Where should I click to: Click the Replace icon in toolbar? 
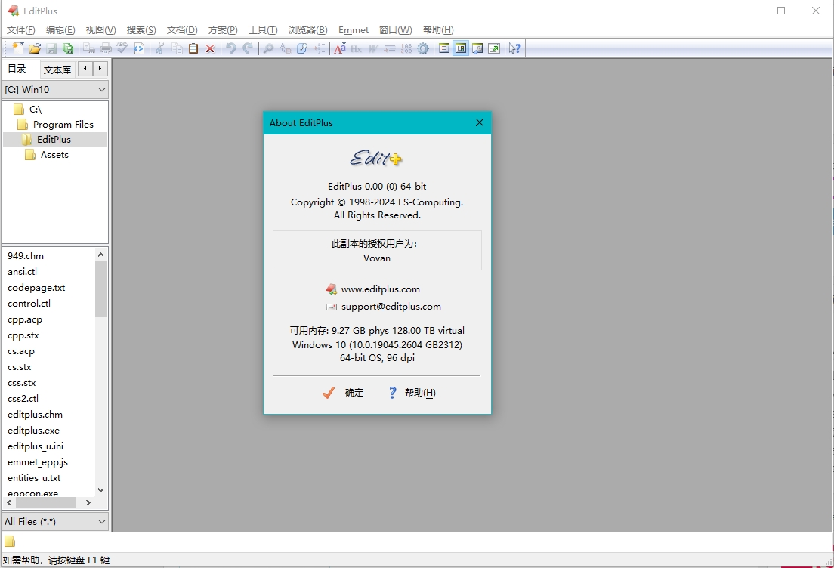tap(286, 48)
